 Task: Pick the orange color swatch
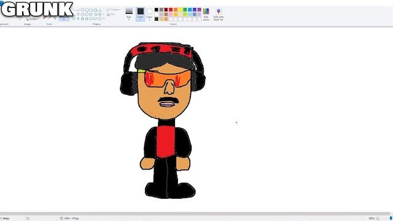176,10
